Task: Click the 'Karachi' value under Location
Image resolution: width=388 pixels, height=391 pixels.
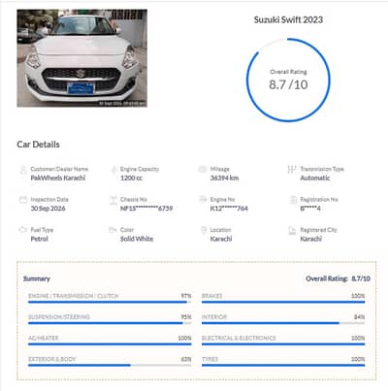Action: [x=221, y=239]
